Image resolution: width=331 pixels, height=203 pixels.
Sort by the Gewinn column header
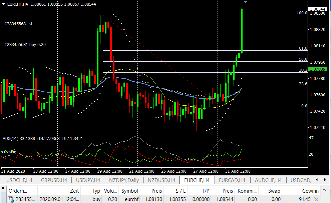[302, 191]
